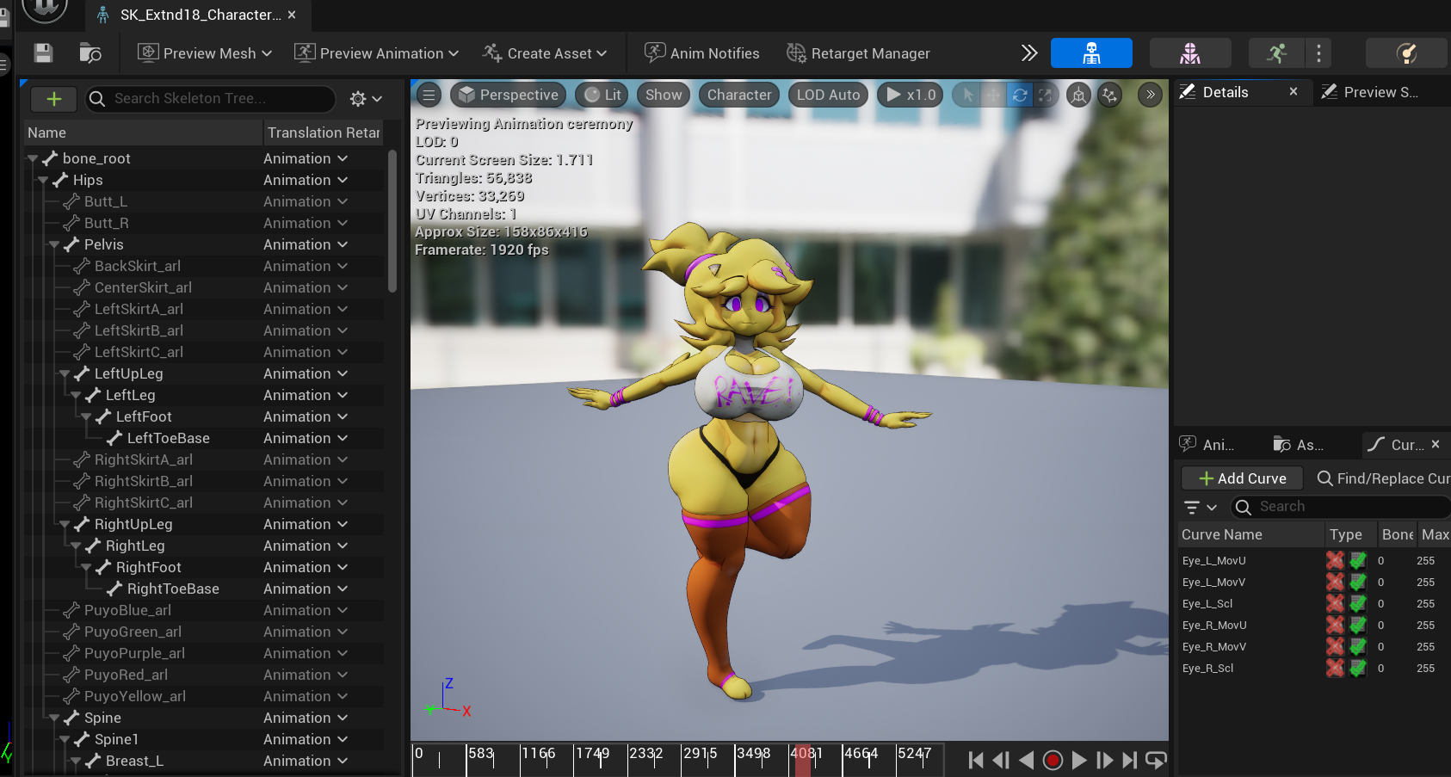Viewport: 1451px width, 777px height.
Task: Click the Search Skeleton Tree field
Action: click(211, 99)
